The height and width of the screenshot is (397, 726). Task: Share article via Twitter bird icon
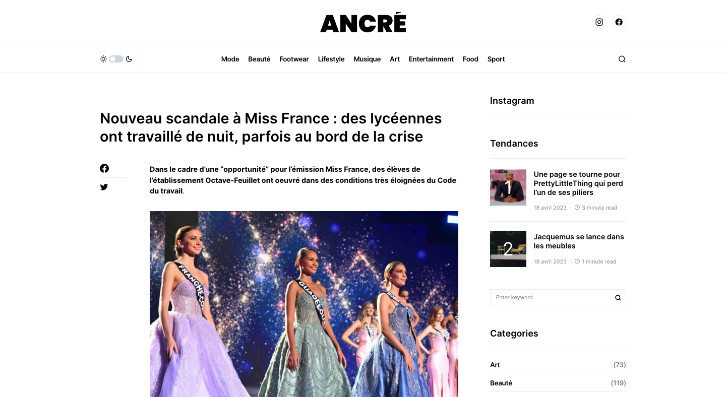tap(104, 187)
